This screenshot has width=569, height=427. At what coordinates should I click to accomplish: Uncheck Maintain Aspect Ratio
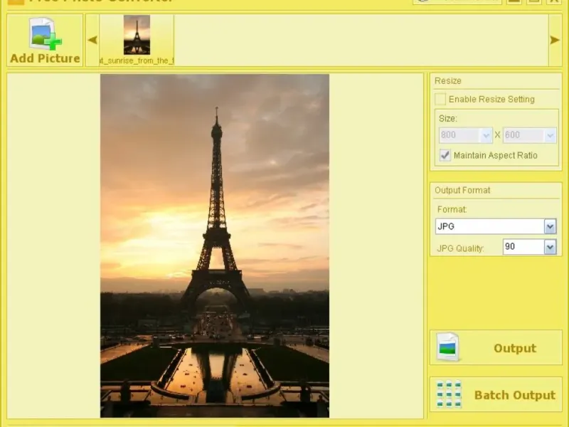coord(445,155)
